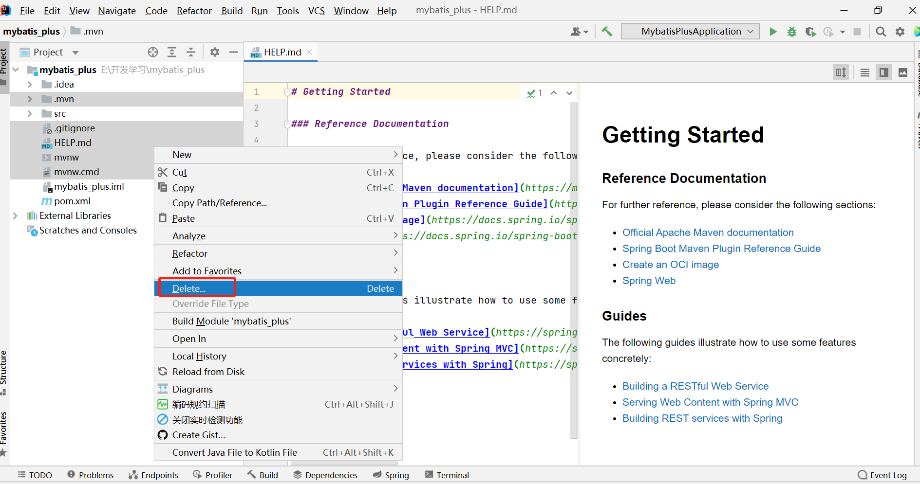Screen dimensions: 920x484
Task: Open Official Apache Maven documentation link
Action: pos(708,233)
